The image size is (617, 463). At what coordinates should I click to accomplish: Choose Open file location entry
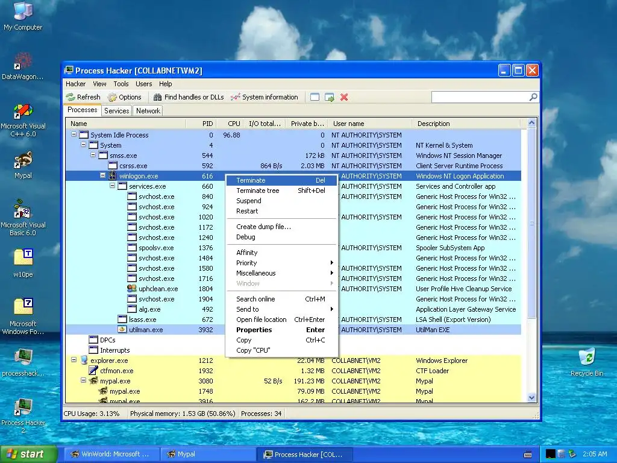[282, 320]
